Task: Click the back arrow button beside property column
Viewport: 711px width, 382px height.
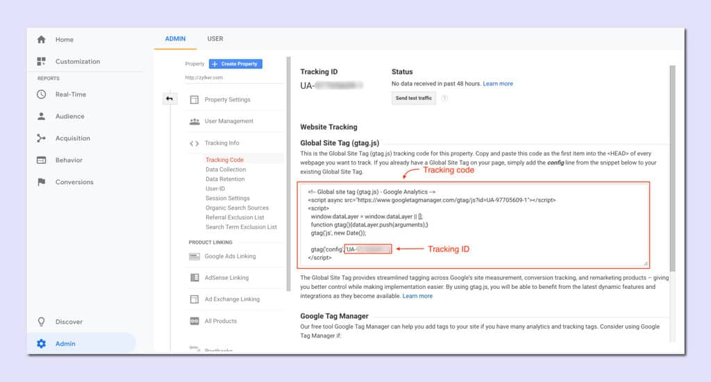Action: tap(169, 99)
